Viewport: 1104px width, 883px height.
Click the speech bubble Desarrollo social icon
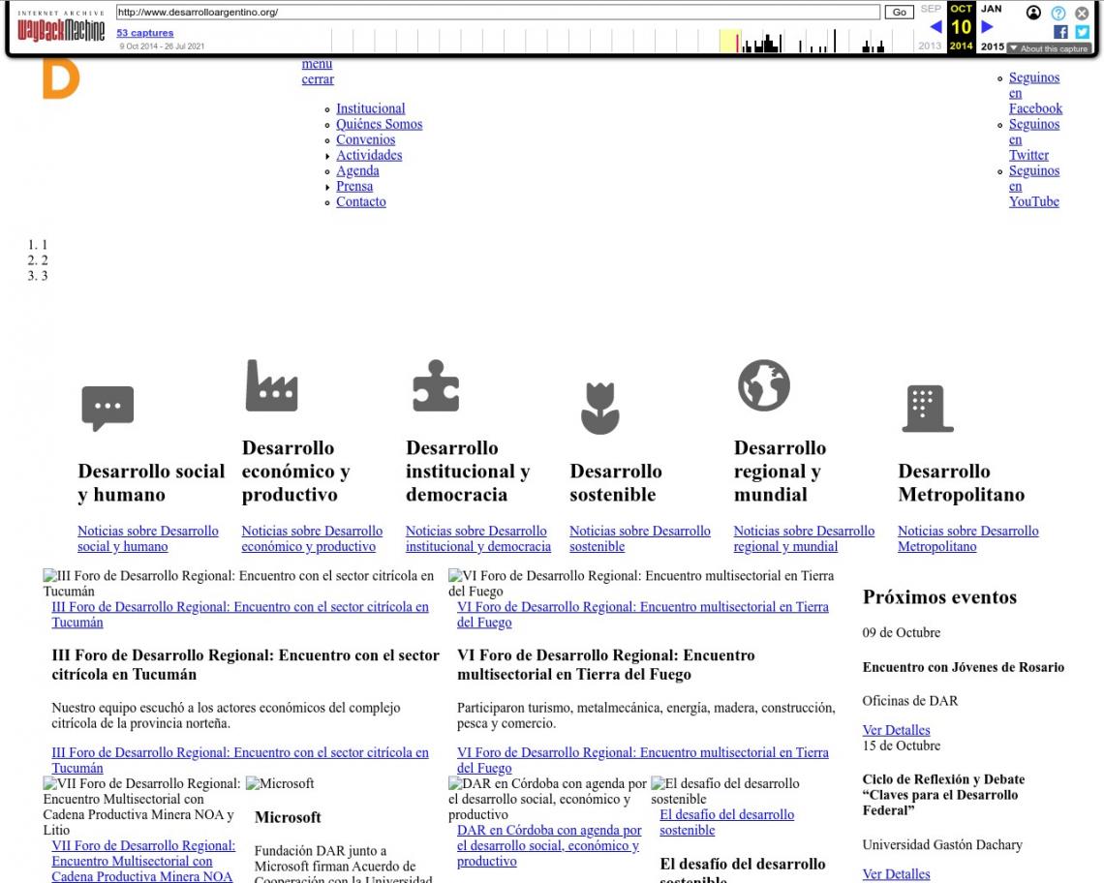pyautogui.click(x=107, y=408)
